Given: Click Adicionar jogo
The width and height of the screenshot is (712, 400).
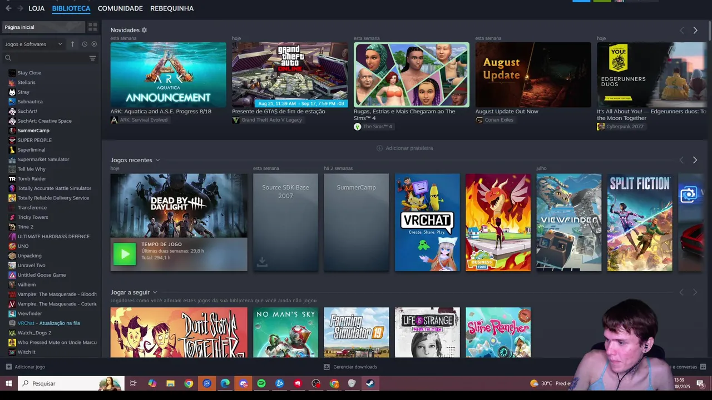Looking at the screenshot, I should point(26,367).
